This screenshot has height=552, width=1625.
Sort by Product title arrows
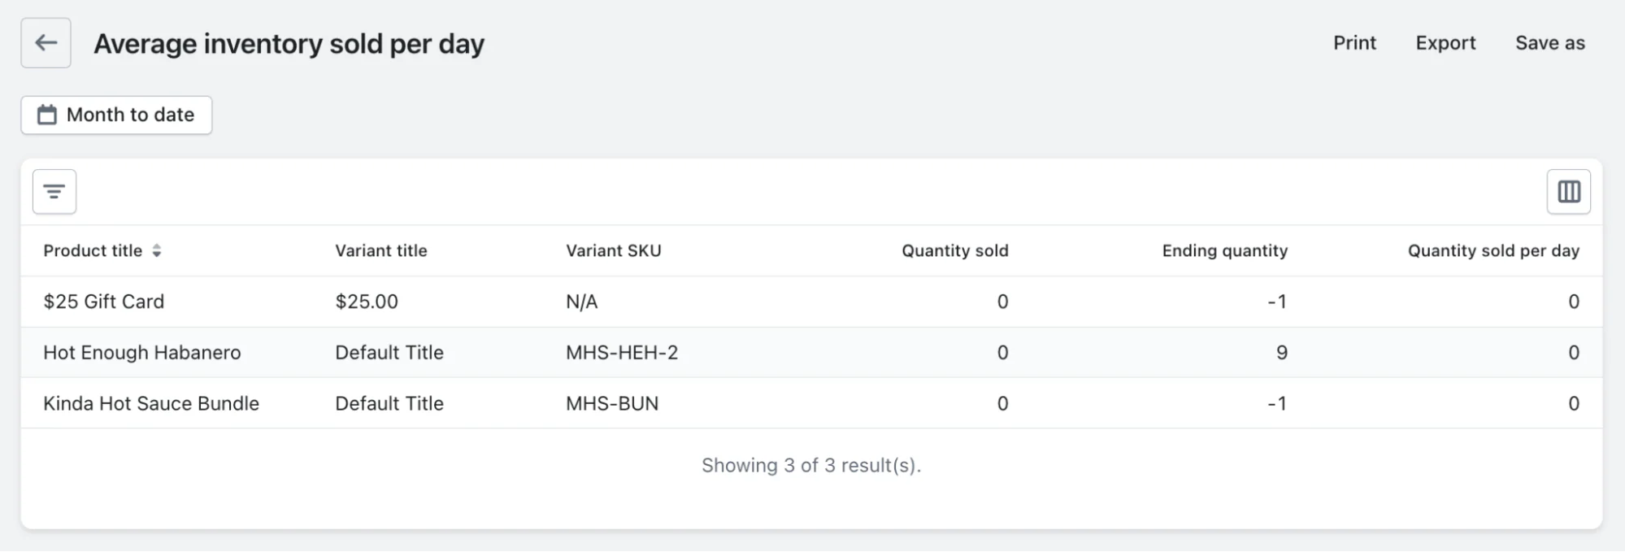tap(157, 251)
